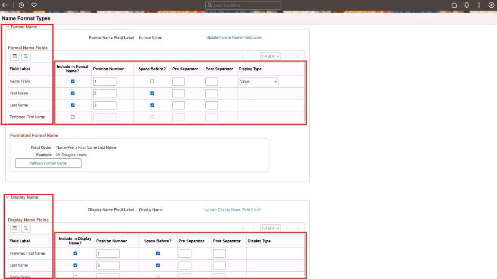Screen dimensions: 497x279
Task: Uncheck Include in Formal Name for First Name
Action: pyautogui.click(x=73, y=93)
